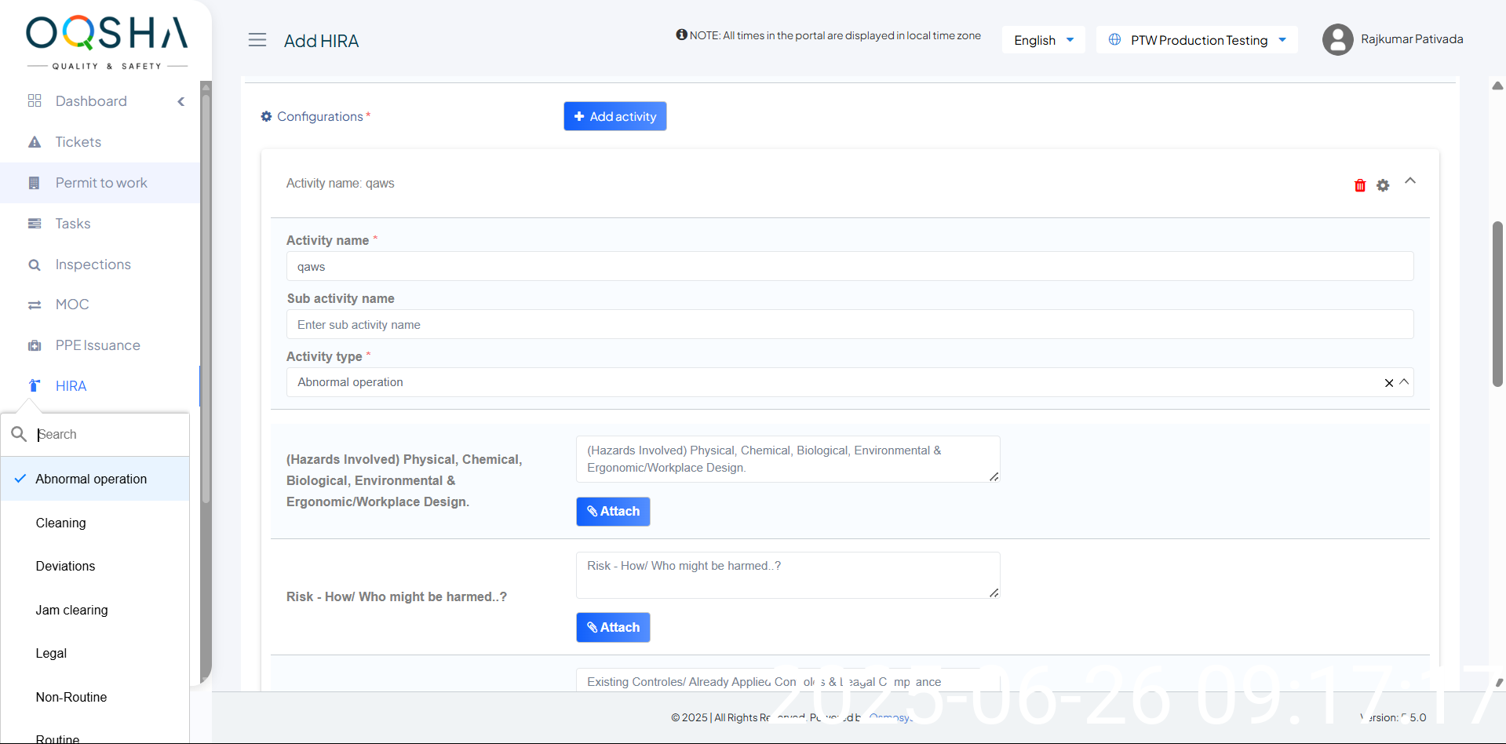Open activity settings gear icon
The width and height of the screenshot is (1506, 744).
click(x=1383, y=185)
